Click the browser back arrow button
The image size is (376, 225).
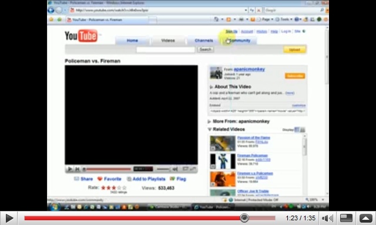51,10
